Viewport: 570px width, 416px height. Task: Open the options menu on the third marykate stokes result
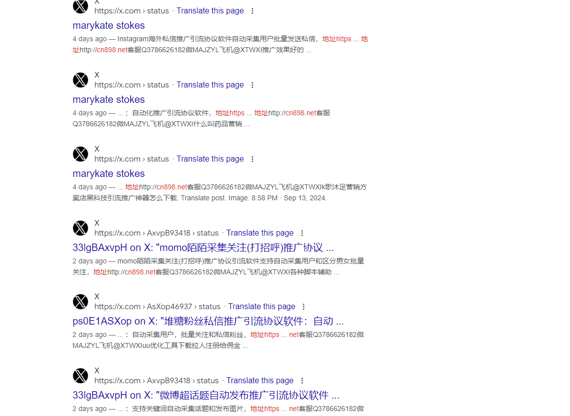pyautogui.click(x=253, y=159)
